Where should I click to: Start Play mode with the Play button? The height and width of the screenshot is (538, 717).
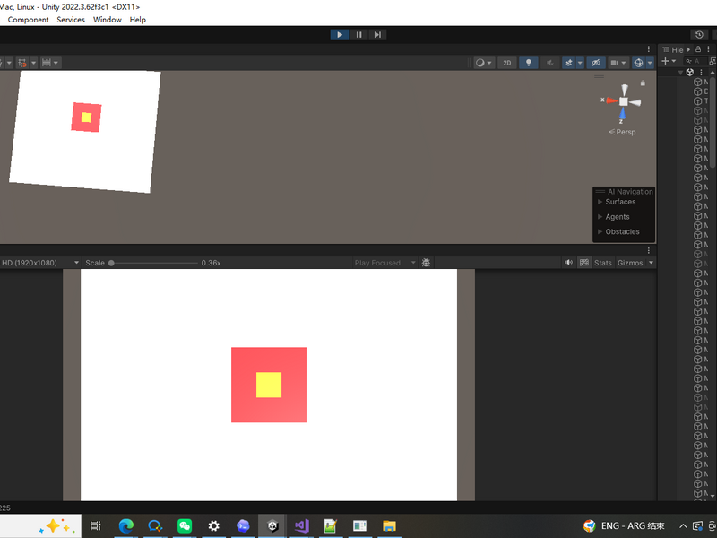pos(340,35)
